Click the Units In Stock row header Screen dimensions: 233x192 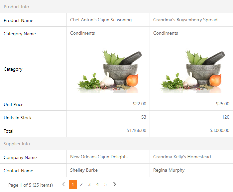pos(18,118)
